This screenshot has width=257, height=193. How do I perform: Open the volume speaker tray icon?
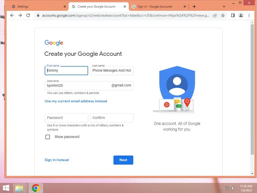click(x=233, y=188)
